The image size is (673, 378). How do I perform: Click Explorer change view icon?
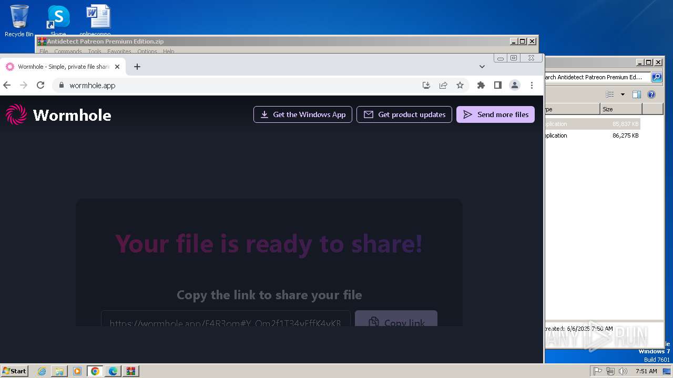click(x=610, y=94)
